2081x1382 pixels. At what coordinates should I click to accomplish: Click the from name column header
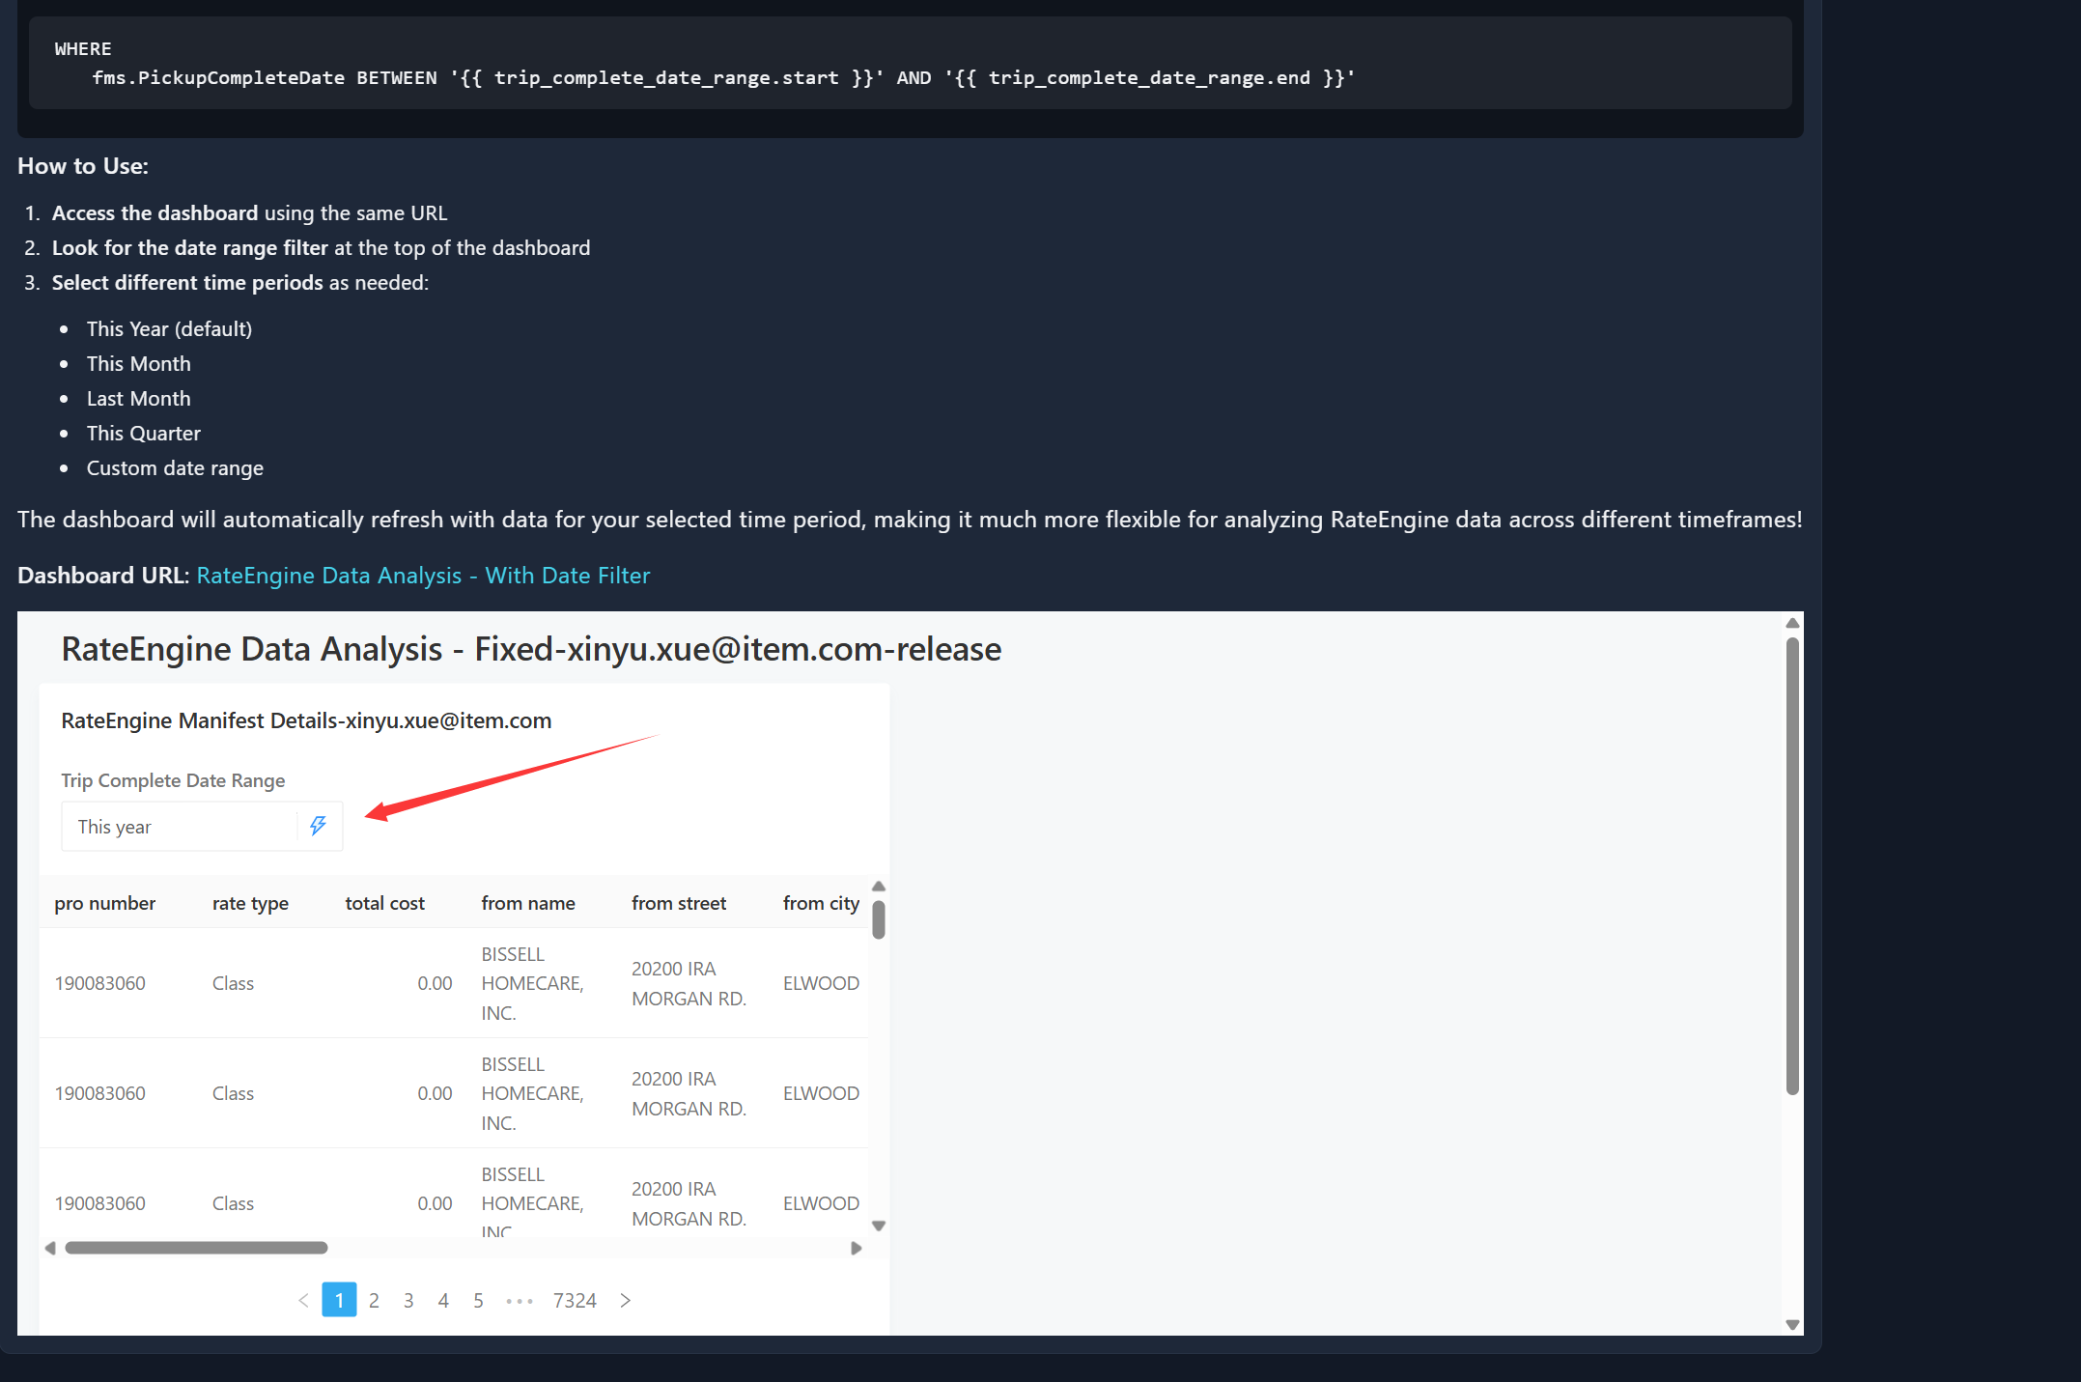pyautogui.click(x=528, y=903)
